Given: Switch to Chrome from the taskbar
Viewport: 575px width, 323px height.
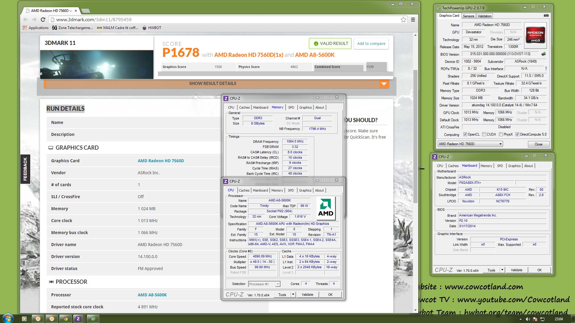Looking at the screenshot, I should click(x=66, y=319).
